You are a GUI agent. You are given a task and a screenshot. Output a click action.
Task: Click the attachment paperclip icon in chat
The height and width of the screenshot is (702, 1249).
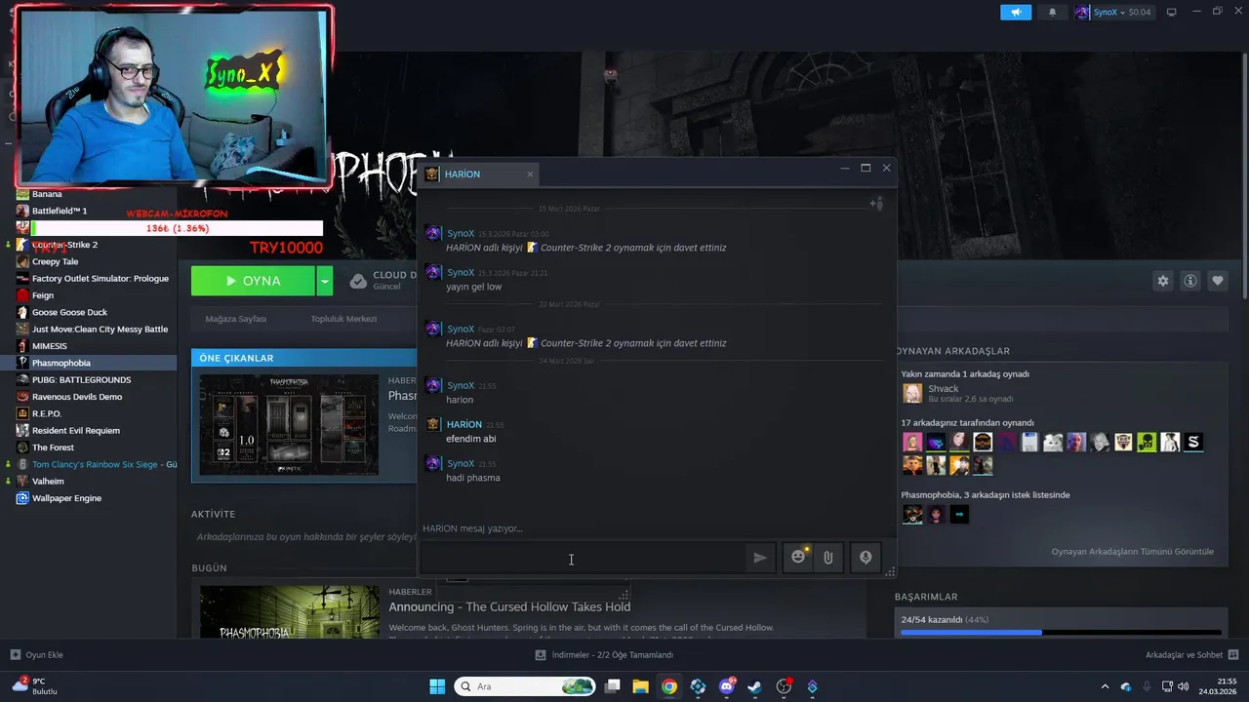tap(827, 558)
